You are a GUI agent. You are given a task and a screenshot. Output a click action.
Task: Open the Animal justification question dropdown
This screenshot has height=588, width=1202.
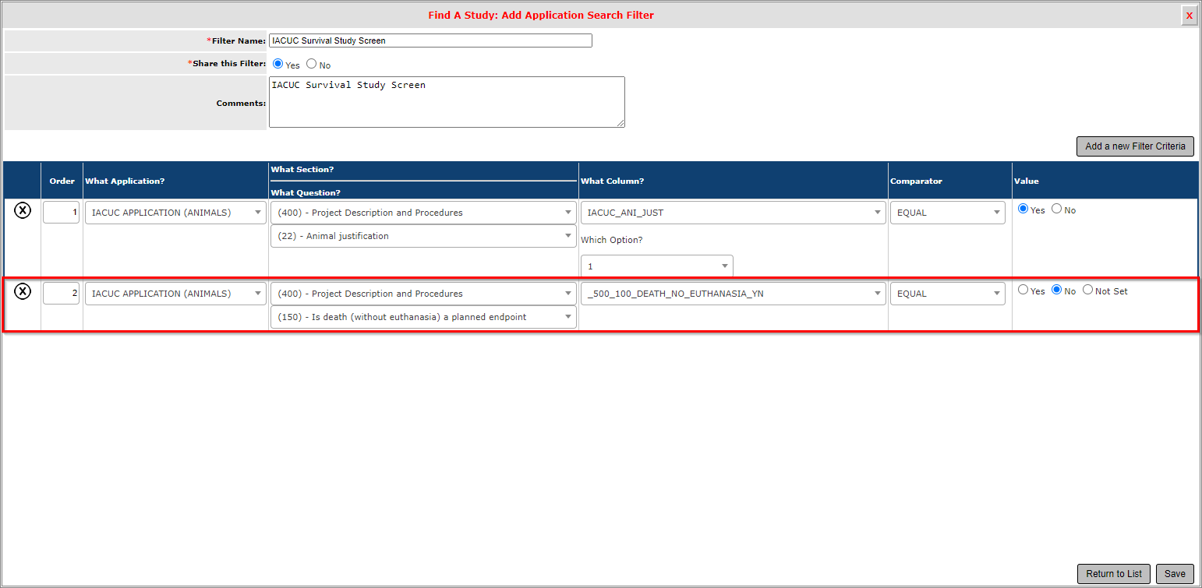pos(423,236)
